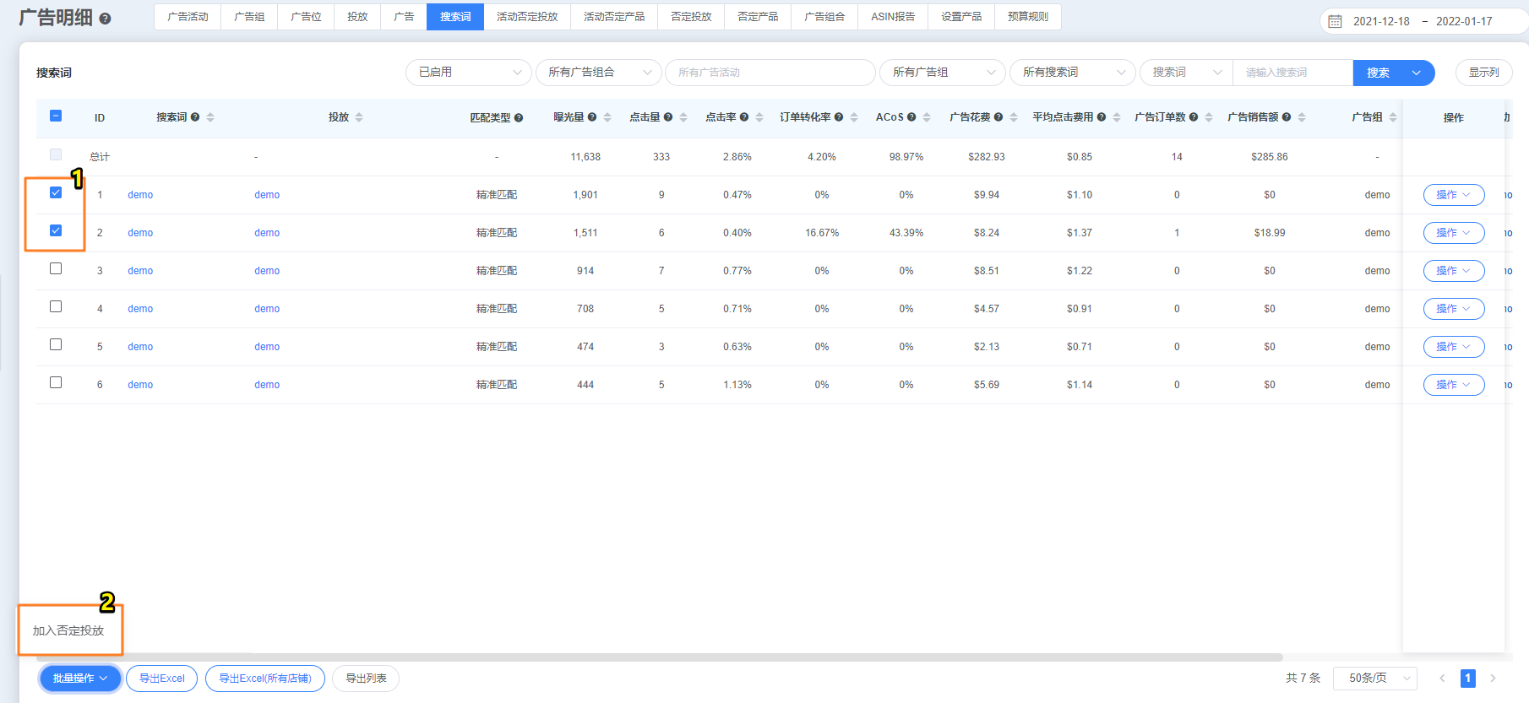The image size is (1529, 703).
Task: Toggle the select-all checkbox in table header
Action: [x=56, y=116]
